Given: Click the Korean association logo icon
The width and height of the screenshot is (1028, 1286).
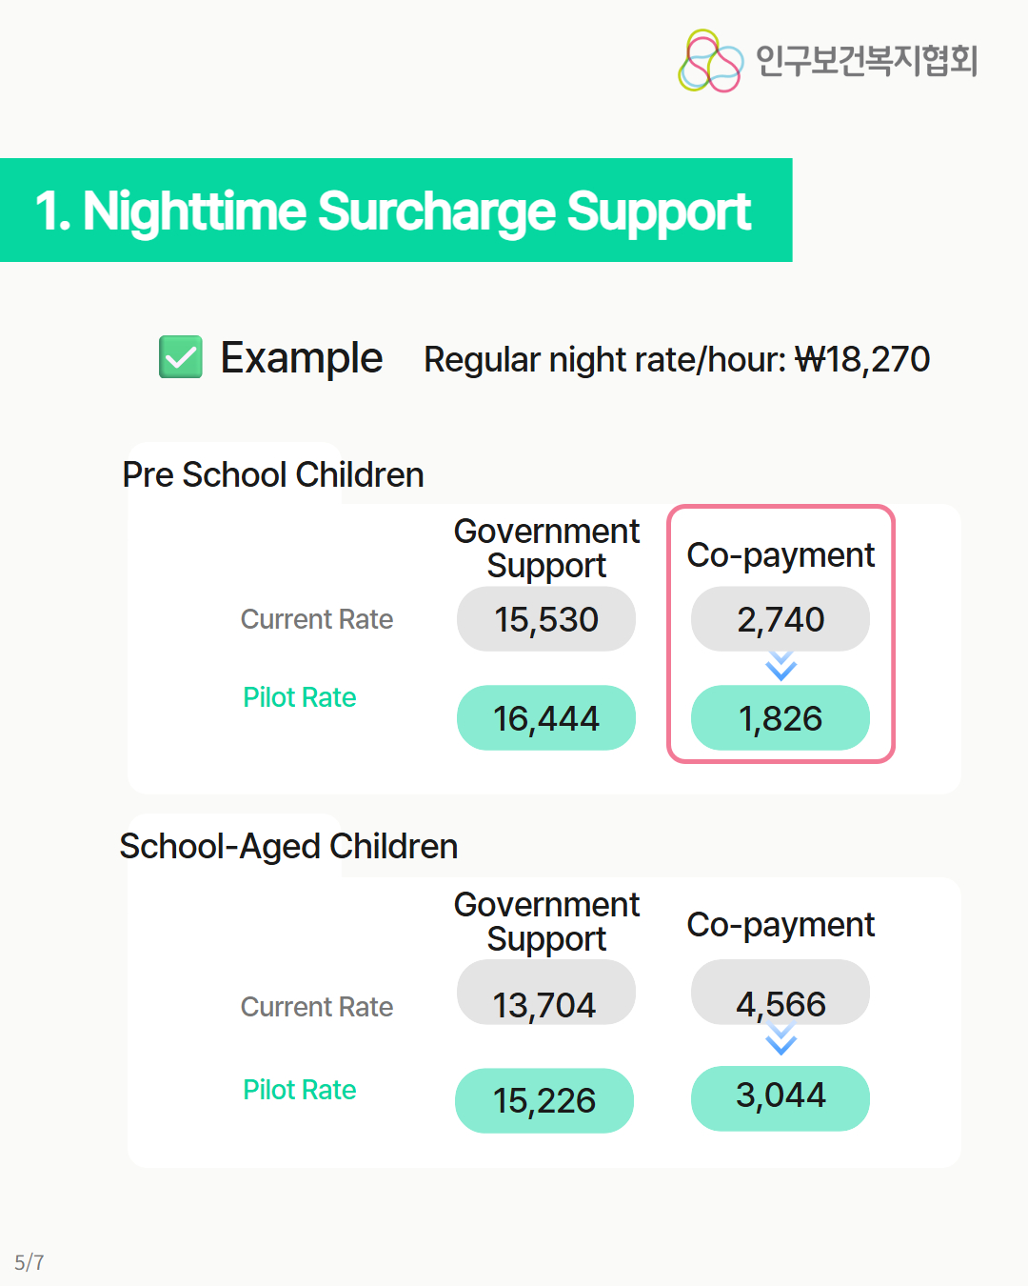Looking at the screenshot, I should pos(709,61).
